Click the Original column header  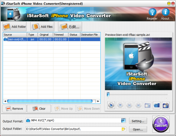45,35
